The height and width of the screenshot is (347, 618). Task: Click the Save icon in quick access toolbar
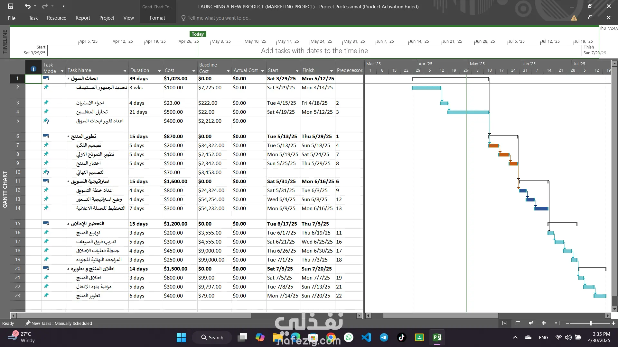pos(11,6)
